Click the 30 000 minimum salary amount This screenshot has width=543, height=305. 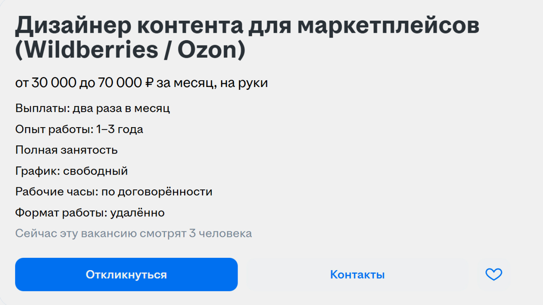(x=54, y=83)
